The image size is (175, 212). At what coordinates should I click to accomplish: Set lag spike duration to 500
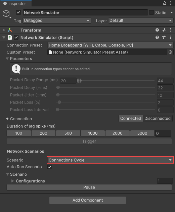68,133
